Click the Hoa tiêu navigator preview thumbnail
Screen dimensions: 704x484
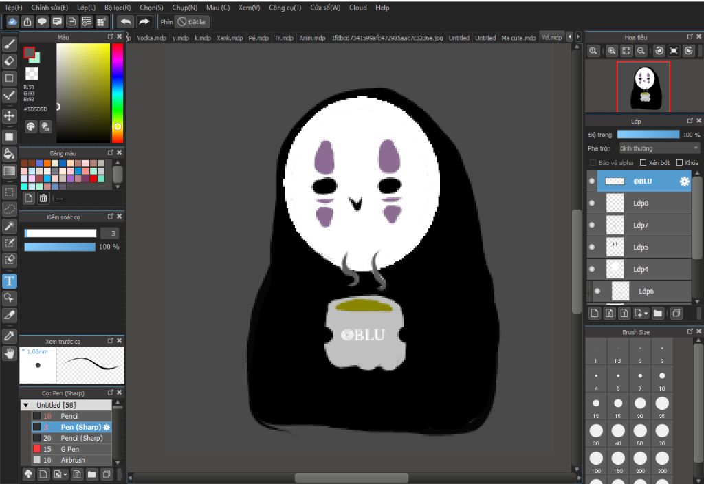643,87
